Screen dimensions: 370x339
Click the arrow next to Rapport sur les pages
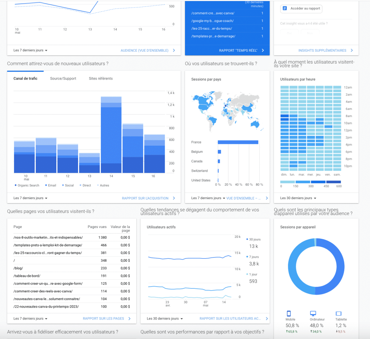[x=129, y=318]
